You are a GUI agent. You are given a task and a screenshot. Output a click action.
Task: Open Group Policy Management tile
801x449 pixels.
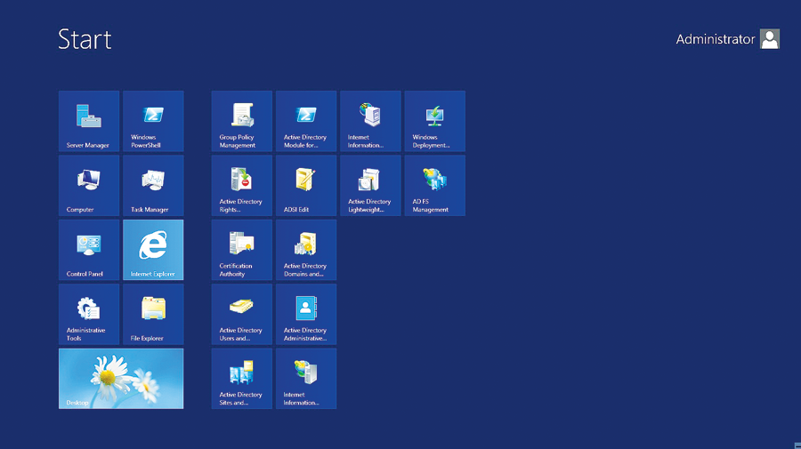tap(241, 122)
